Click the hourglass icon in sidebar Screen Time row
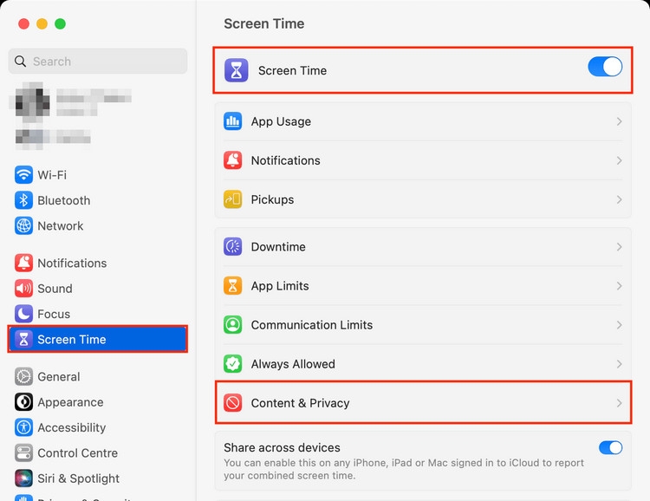 click(23, 339)
